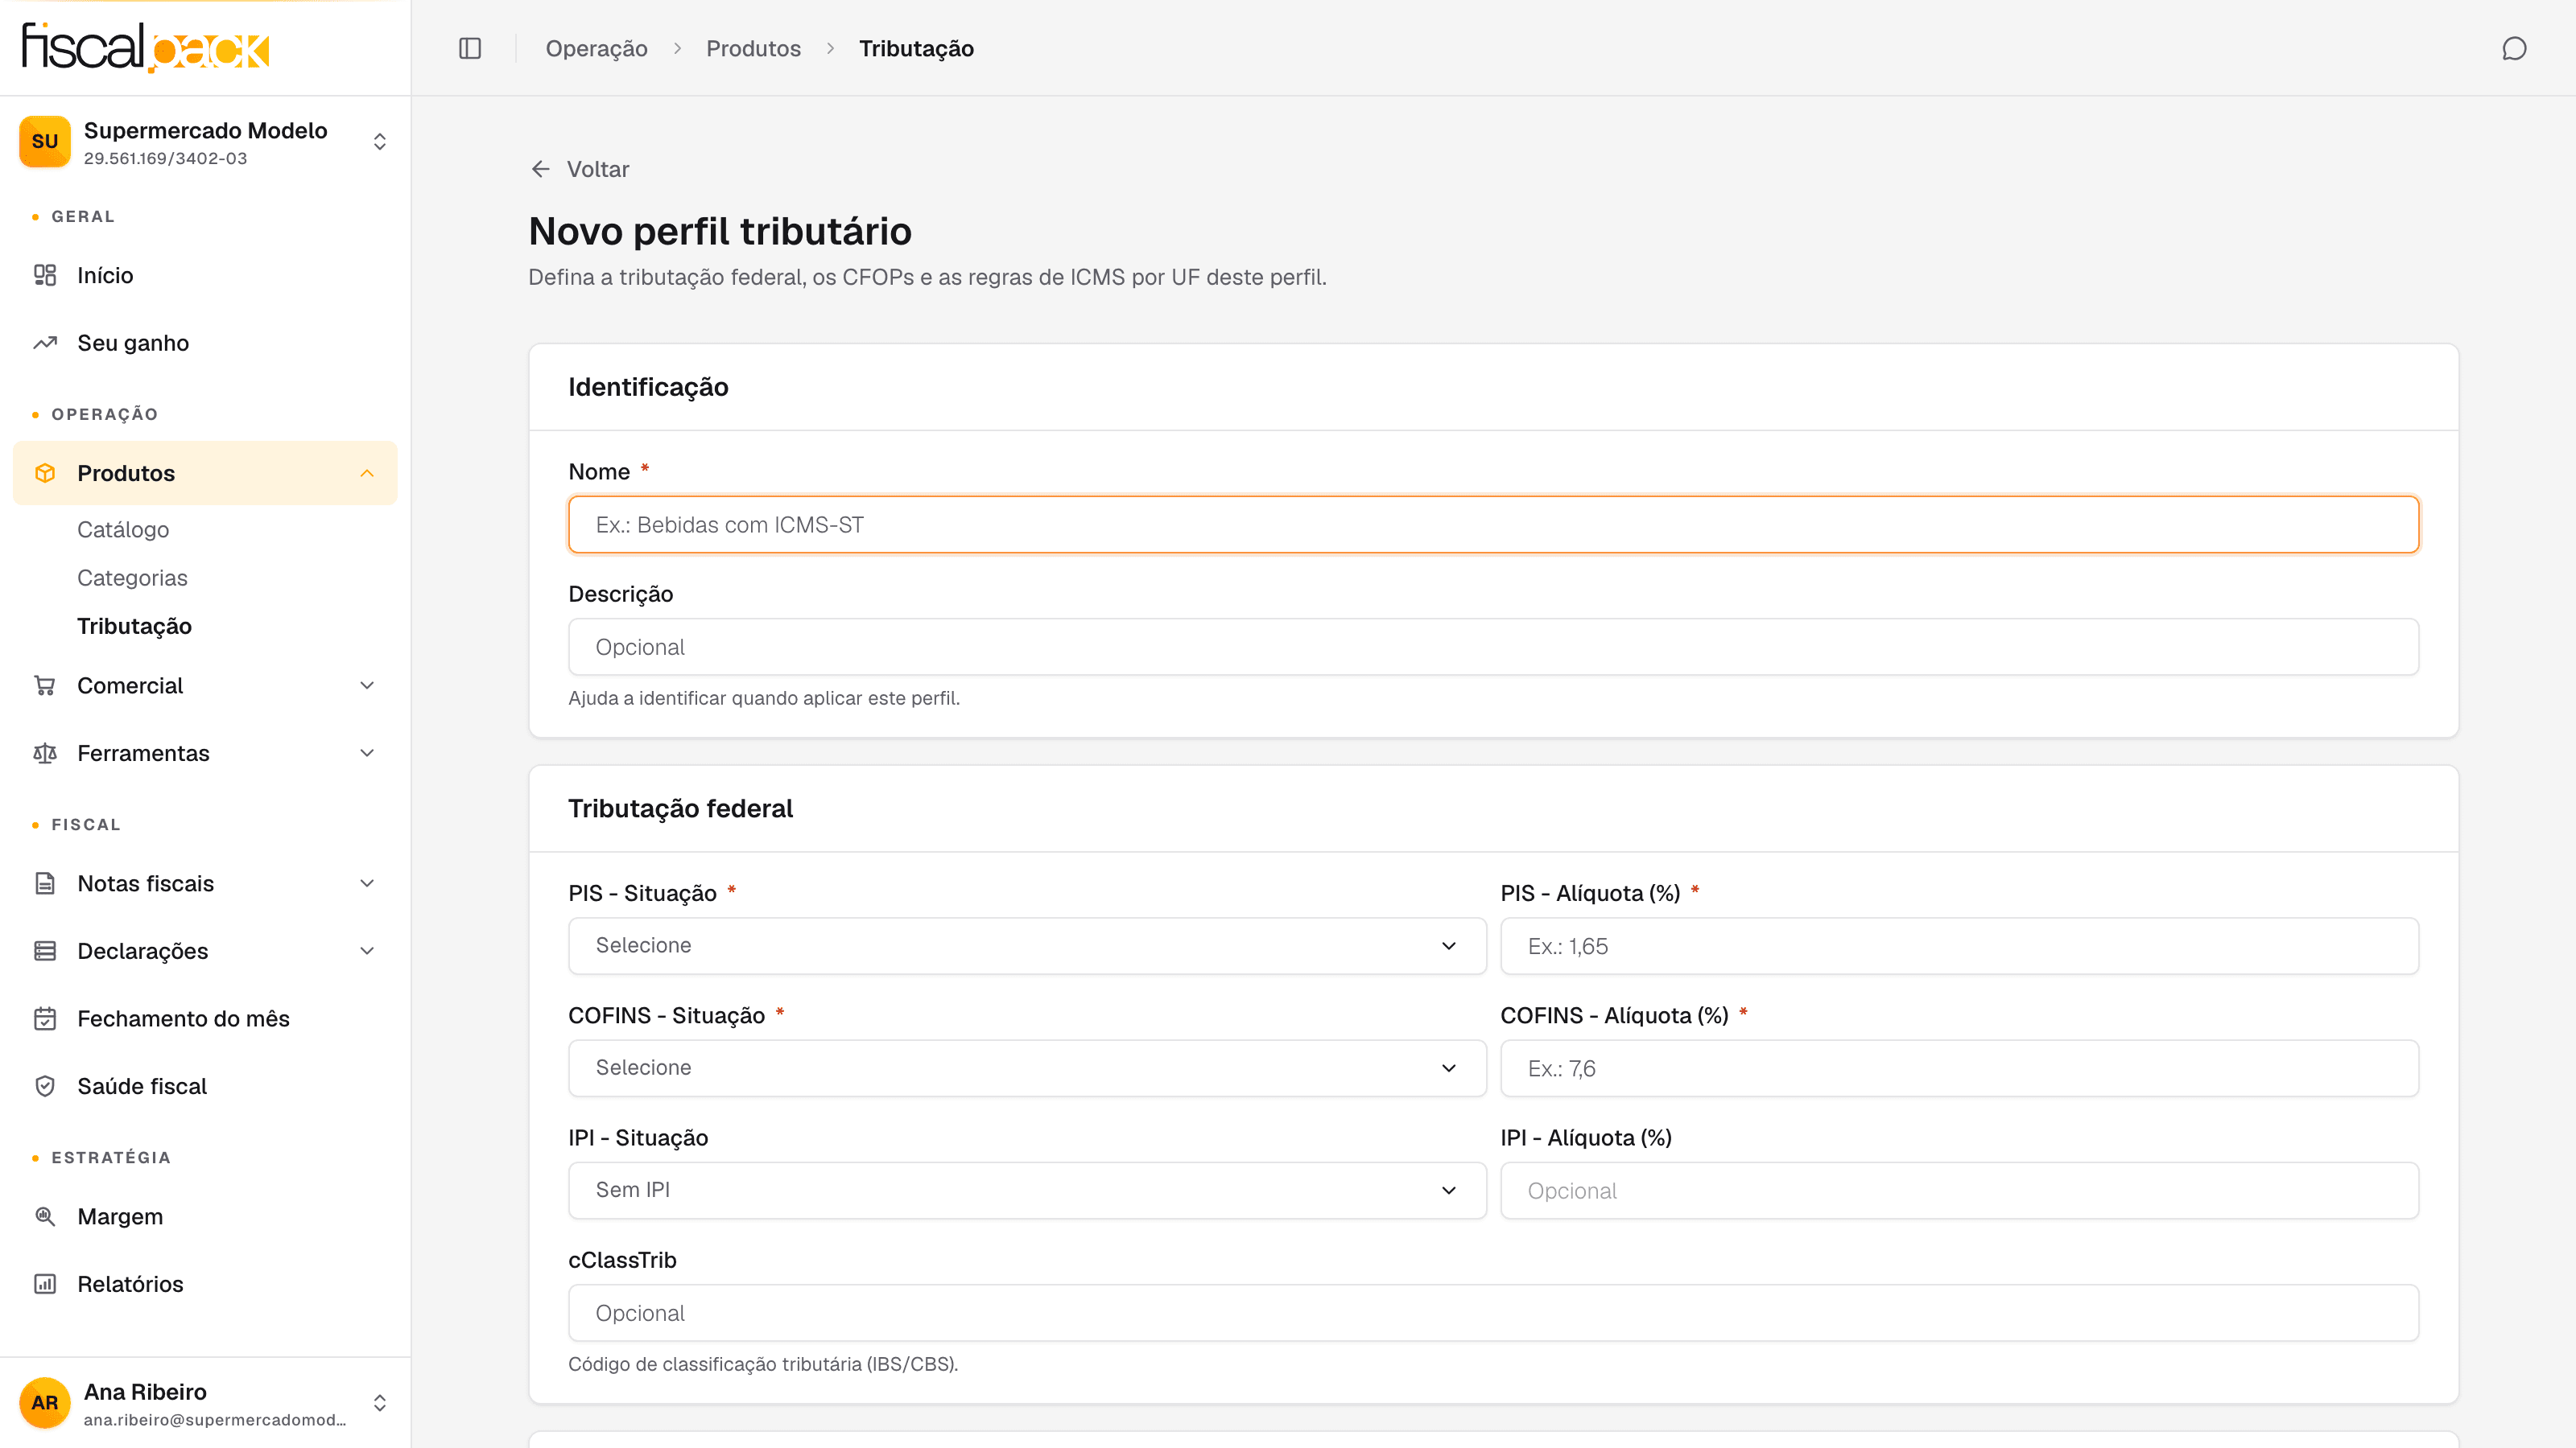The width and height of the screenshot is (2576, 1448).
Task: Click the CNPJ 29.561.169/3402-03 text
Action: click(165, 158)
